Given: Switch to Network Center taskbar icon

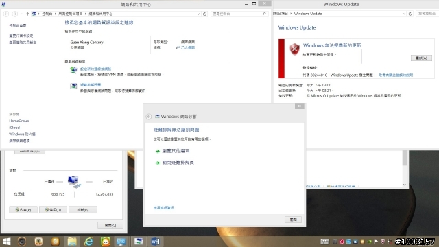Looking at the screenshot, I should (121, 242).
